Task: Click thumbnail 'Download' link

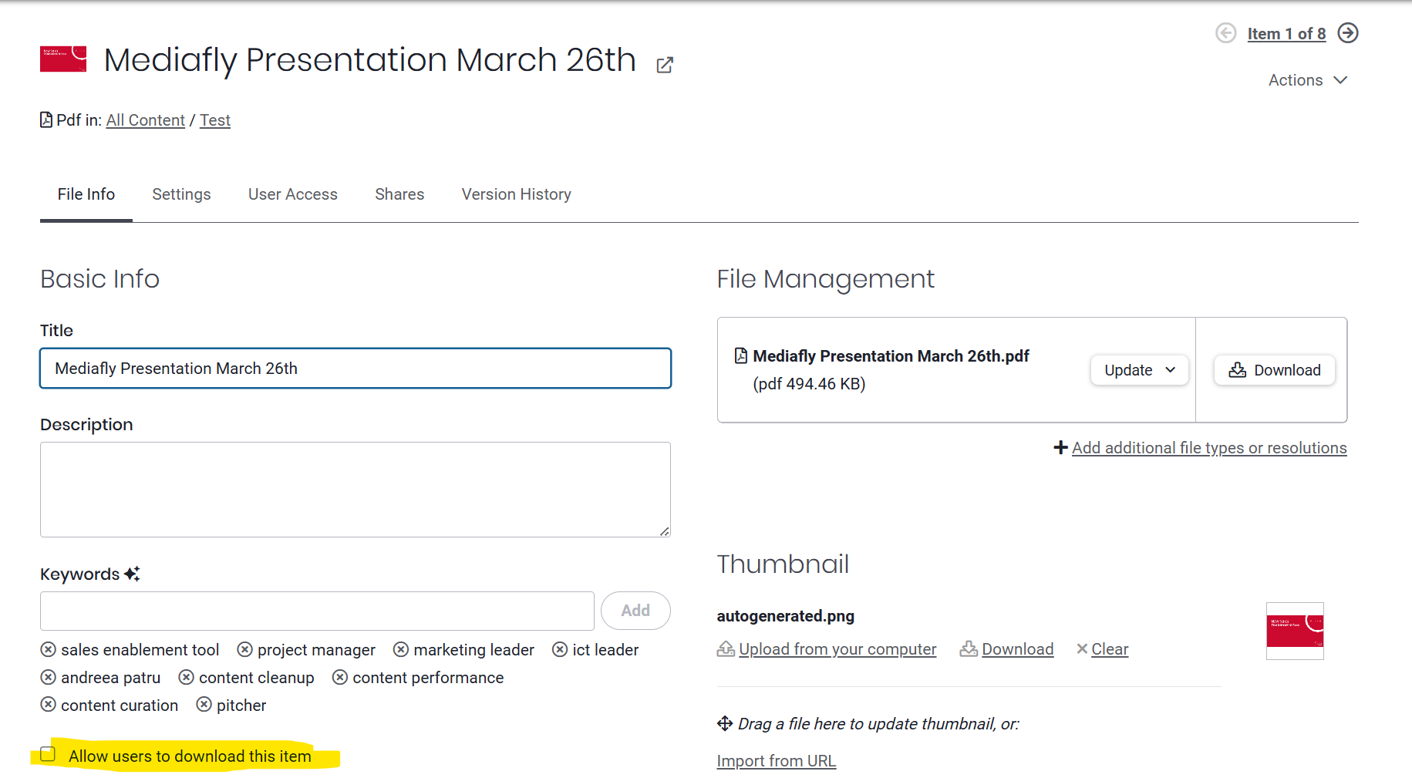Action: pos(1018,649)
